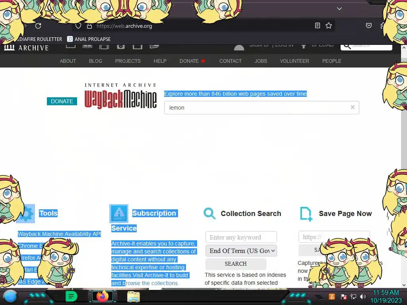Bookmark this page with the star icon
The height and width of the screenshot is (305, 407).
click(329, 25)
